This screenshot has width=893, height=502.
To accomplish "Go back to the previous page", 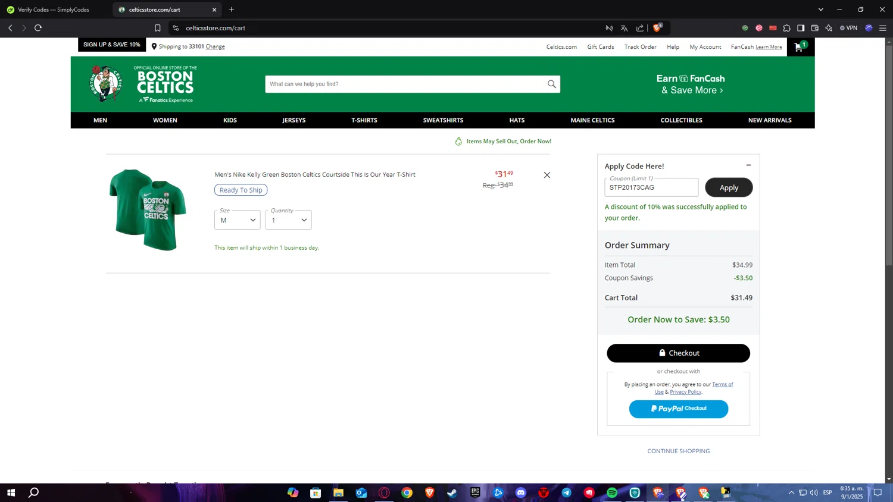I will click(10, 28).
